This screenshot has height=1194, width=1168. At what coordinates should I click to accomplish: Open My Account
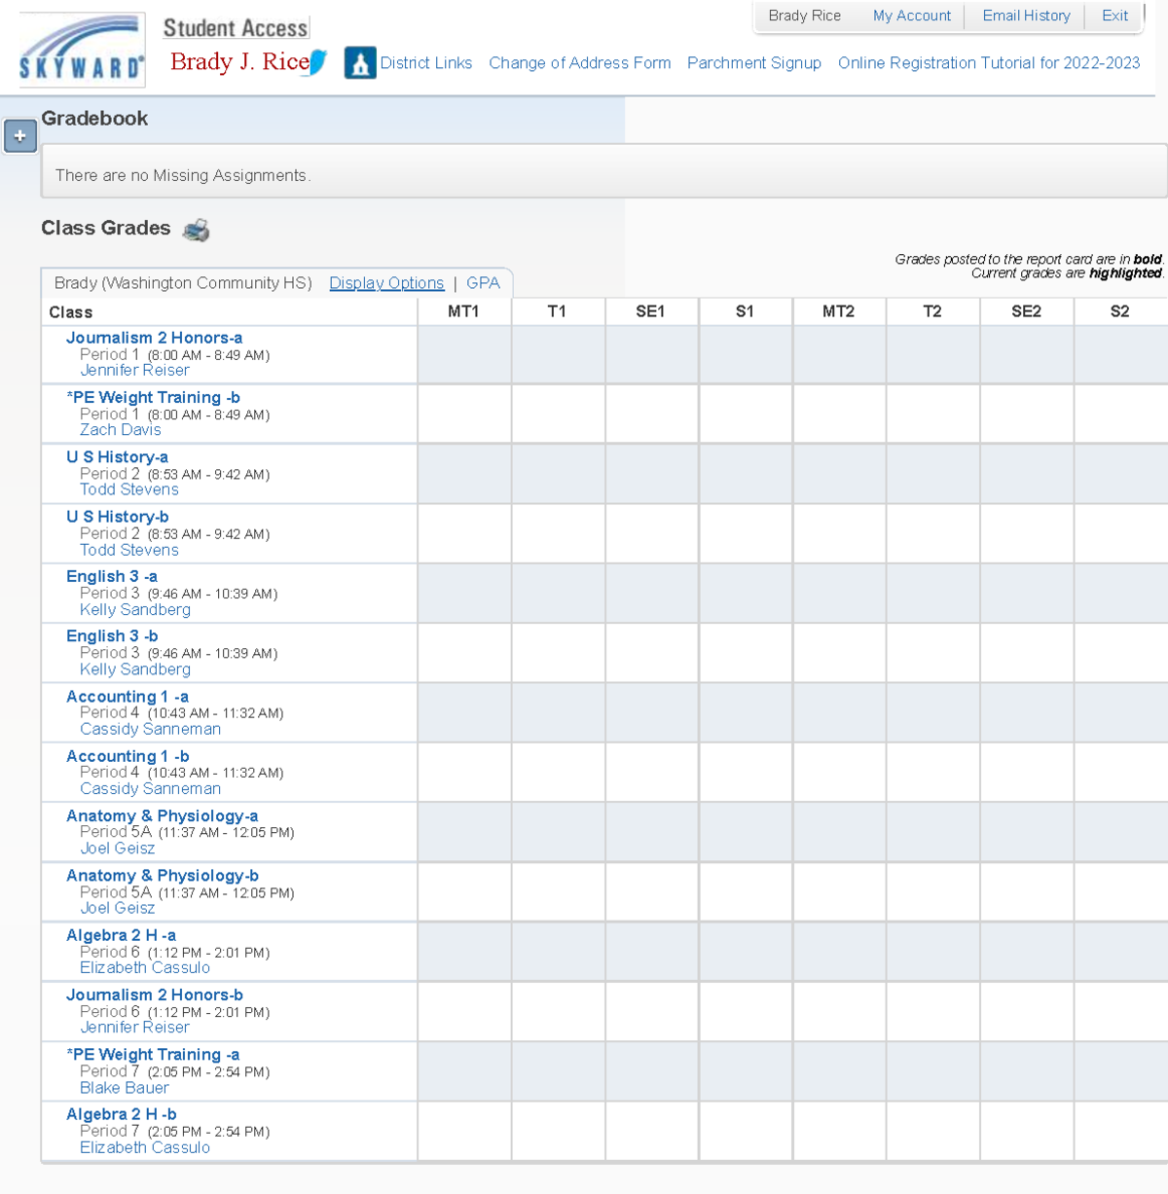coord(911,16)
